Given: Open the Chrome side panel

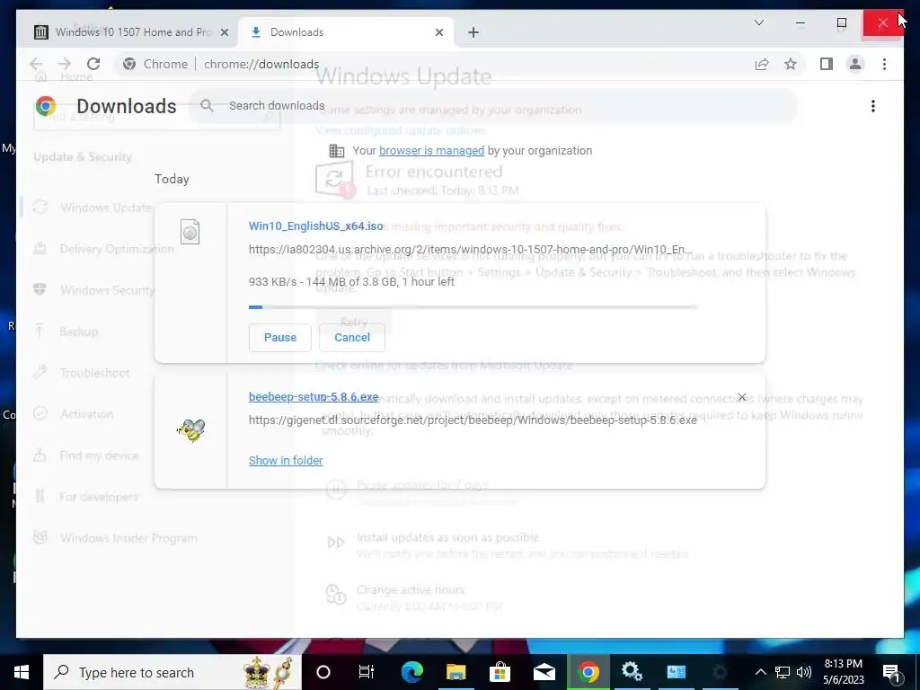Looking at the screenshot, I should click(827, 64).
